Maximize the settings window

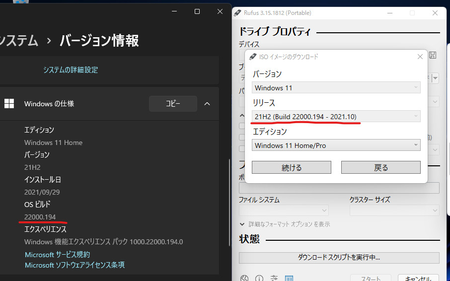pos(197,11)
